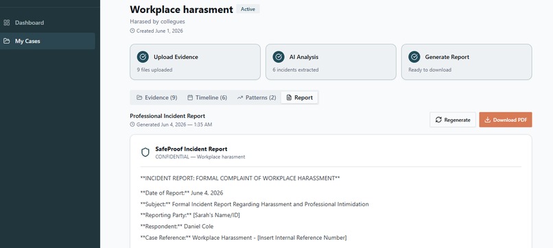553x248 pixels.
Task: Click the Workplace harasment case title
Action: pos(181,10)
